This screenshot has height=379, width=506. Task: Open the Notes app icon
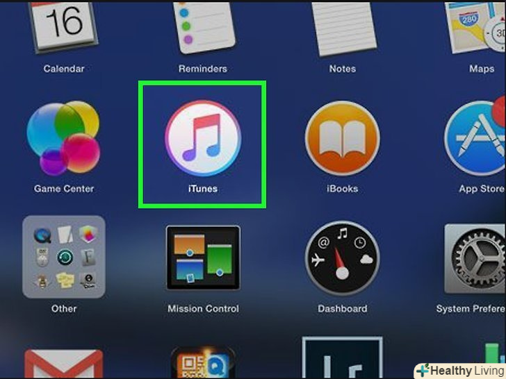(344, 28)
